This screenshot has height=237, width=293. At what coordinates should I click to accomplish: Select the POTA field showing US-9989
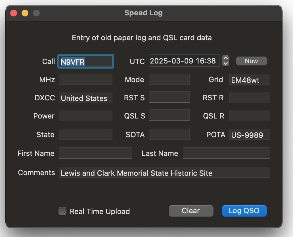point(250,134)
